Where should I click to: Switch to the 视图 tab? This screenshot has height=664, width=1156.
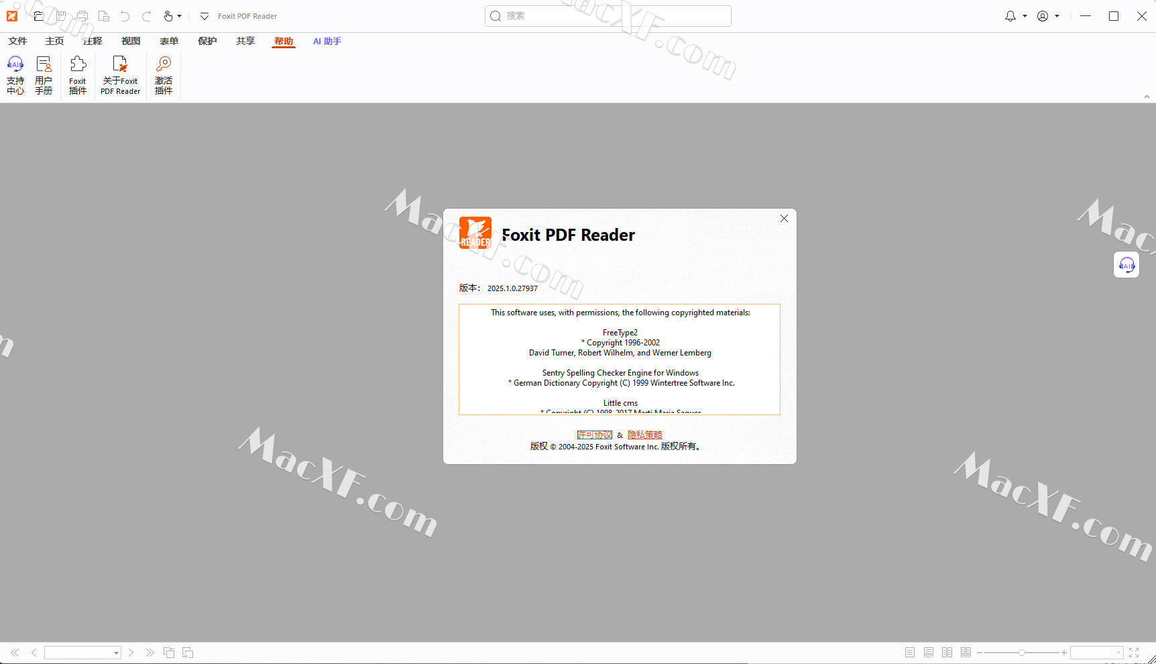point(131,41)
